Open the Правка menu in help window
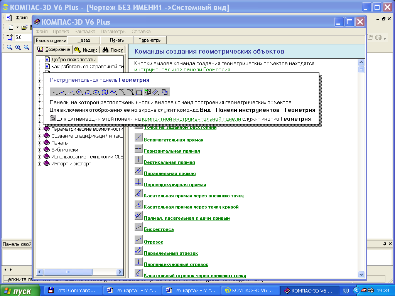This screenshot has width=395, height=296. coord(61,32)
